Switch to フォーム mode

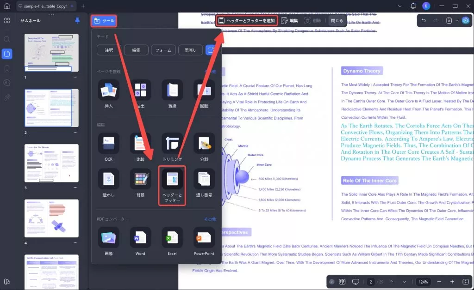click(163, 50)
